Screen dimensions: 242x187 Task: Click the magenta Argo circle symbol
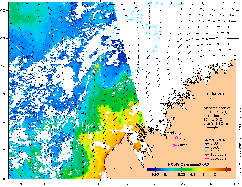[176, 138]
